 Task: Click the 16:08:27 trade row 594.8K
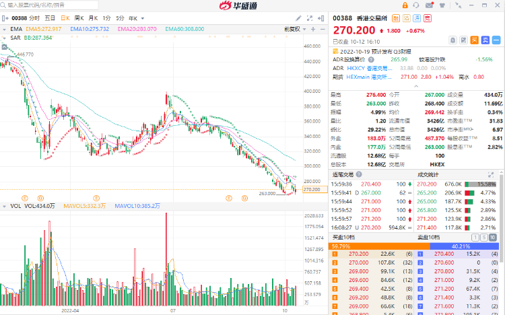372,228
